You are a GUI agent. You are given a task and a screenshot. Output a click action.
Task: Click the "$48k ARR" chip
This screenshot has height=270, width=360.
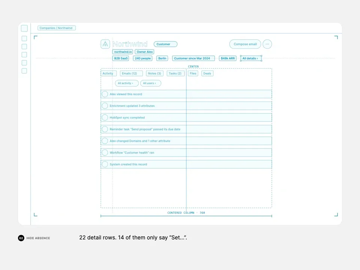[228, 58]
